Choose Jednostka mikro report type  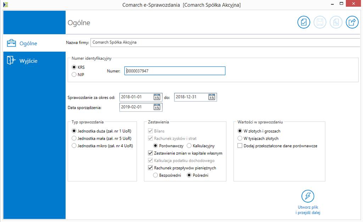click(x=74, y=146)
